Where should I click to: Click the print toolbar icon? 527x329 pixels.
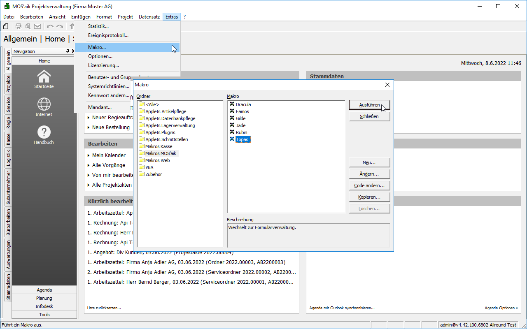pyautogui.click(x=19, y=26)
